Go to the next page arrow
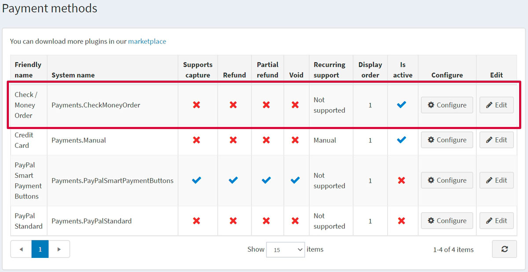The height and width of the screenshot is (272, 528). click(59, 249)
